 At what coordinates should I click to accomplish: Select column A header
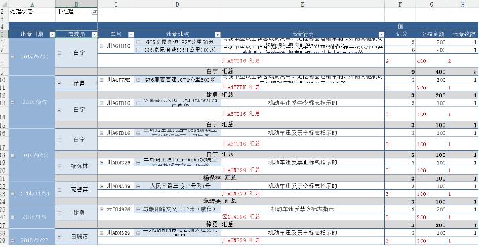point(32,4)
